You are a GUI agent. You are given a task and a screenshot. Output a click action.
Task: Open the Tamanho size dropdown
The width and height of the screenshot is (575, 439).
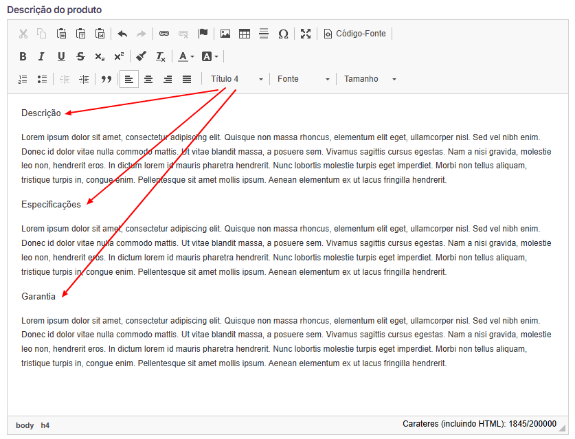pos(370,79)
